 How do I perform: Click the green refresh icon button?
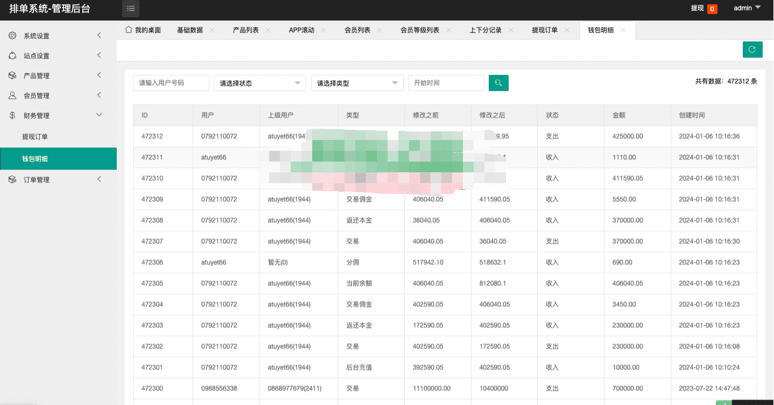(x=752, y=50)
